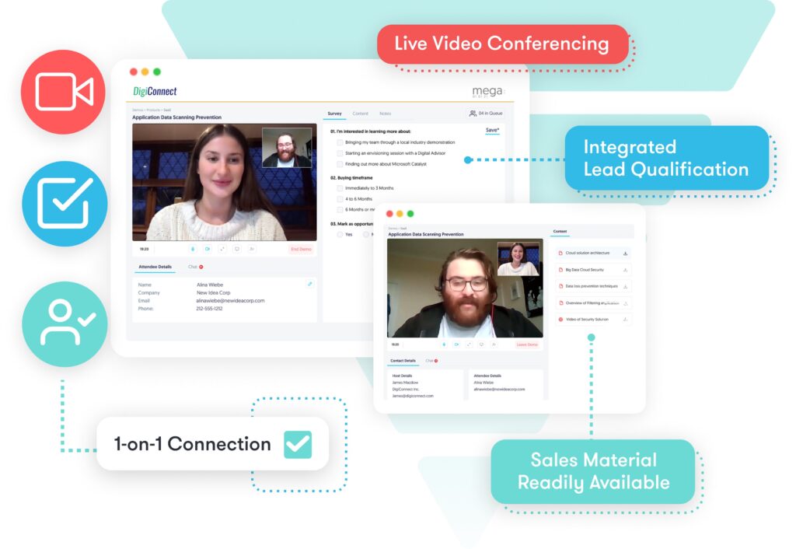Download the Big Data Cloud Security document
The width and height of the screenshot is (796, 549).
pyautogui.click(x=625, y=270)
